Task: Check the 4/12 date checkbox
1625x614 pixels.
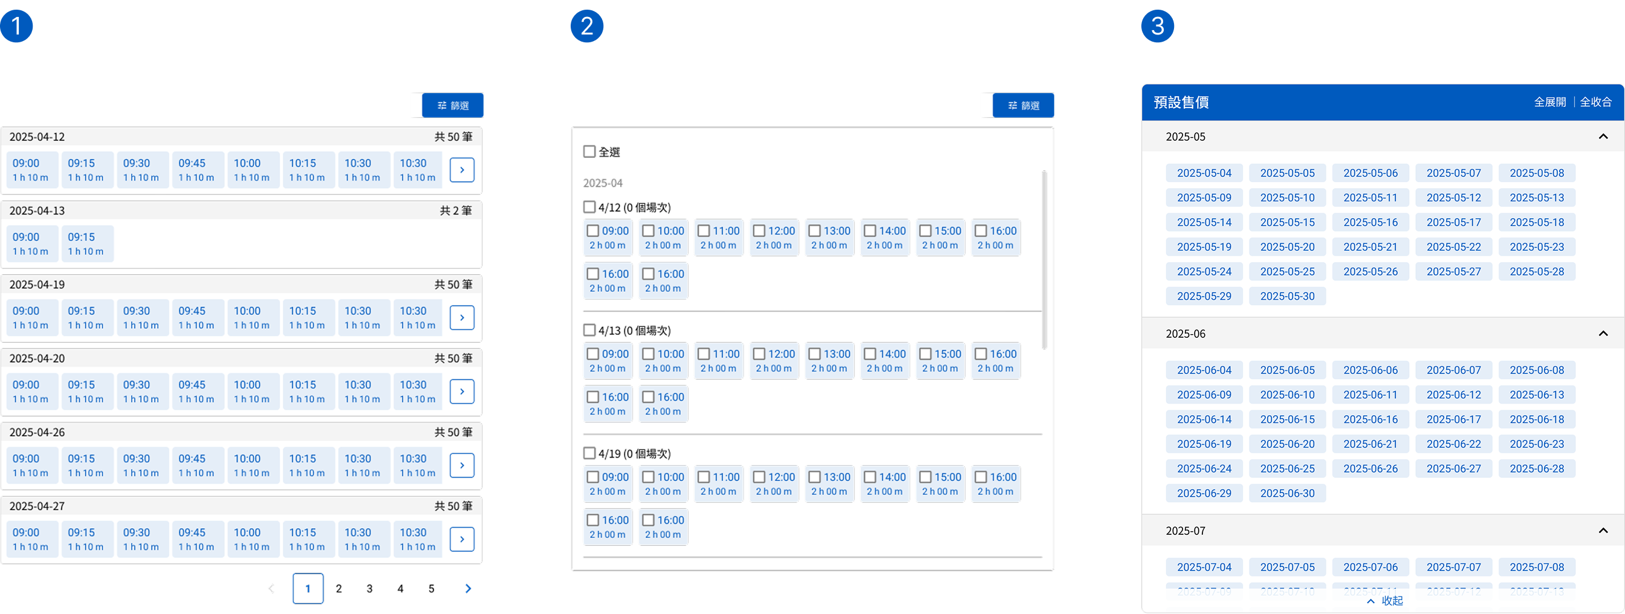Action: [589, 207]
